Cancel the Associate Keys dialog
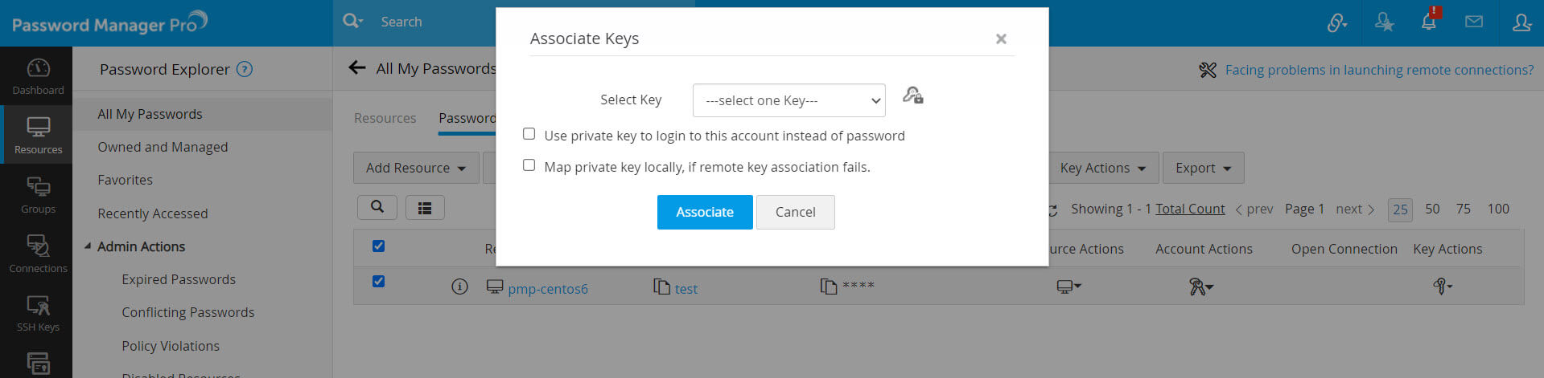The width and height of the screenshot is (1544, 378). click(x=795, y=212)
